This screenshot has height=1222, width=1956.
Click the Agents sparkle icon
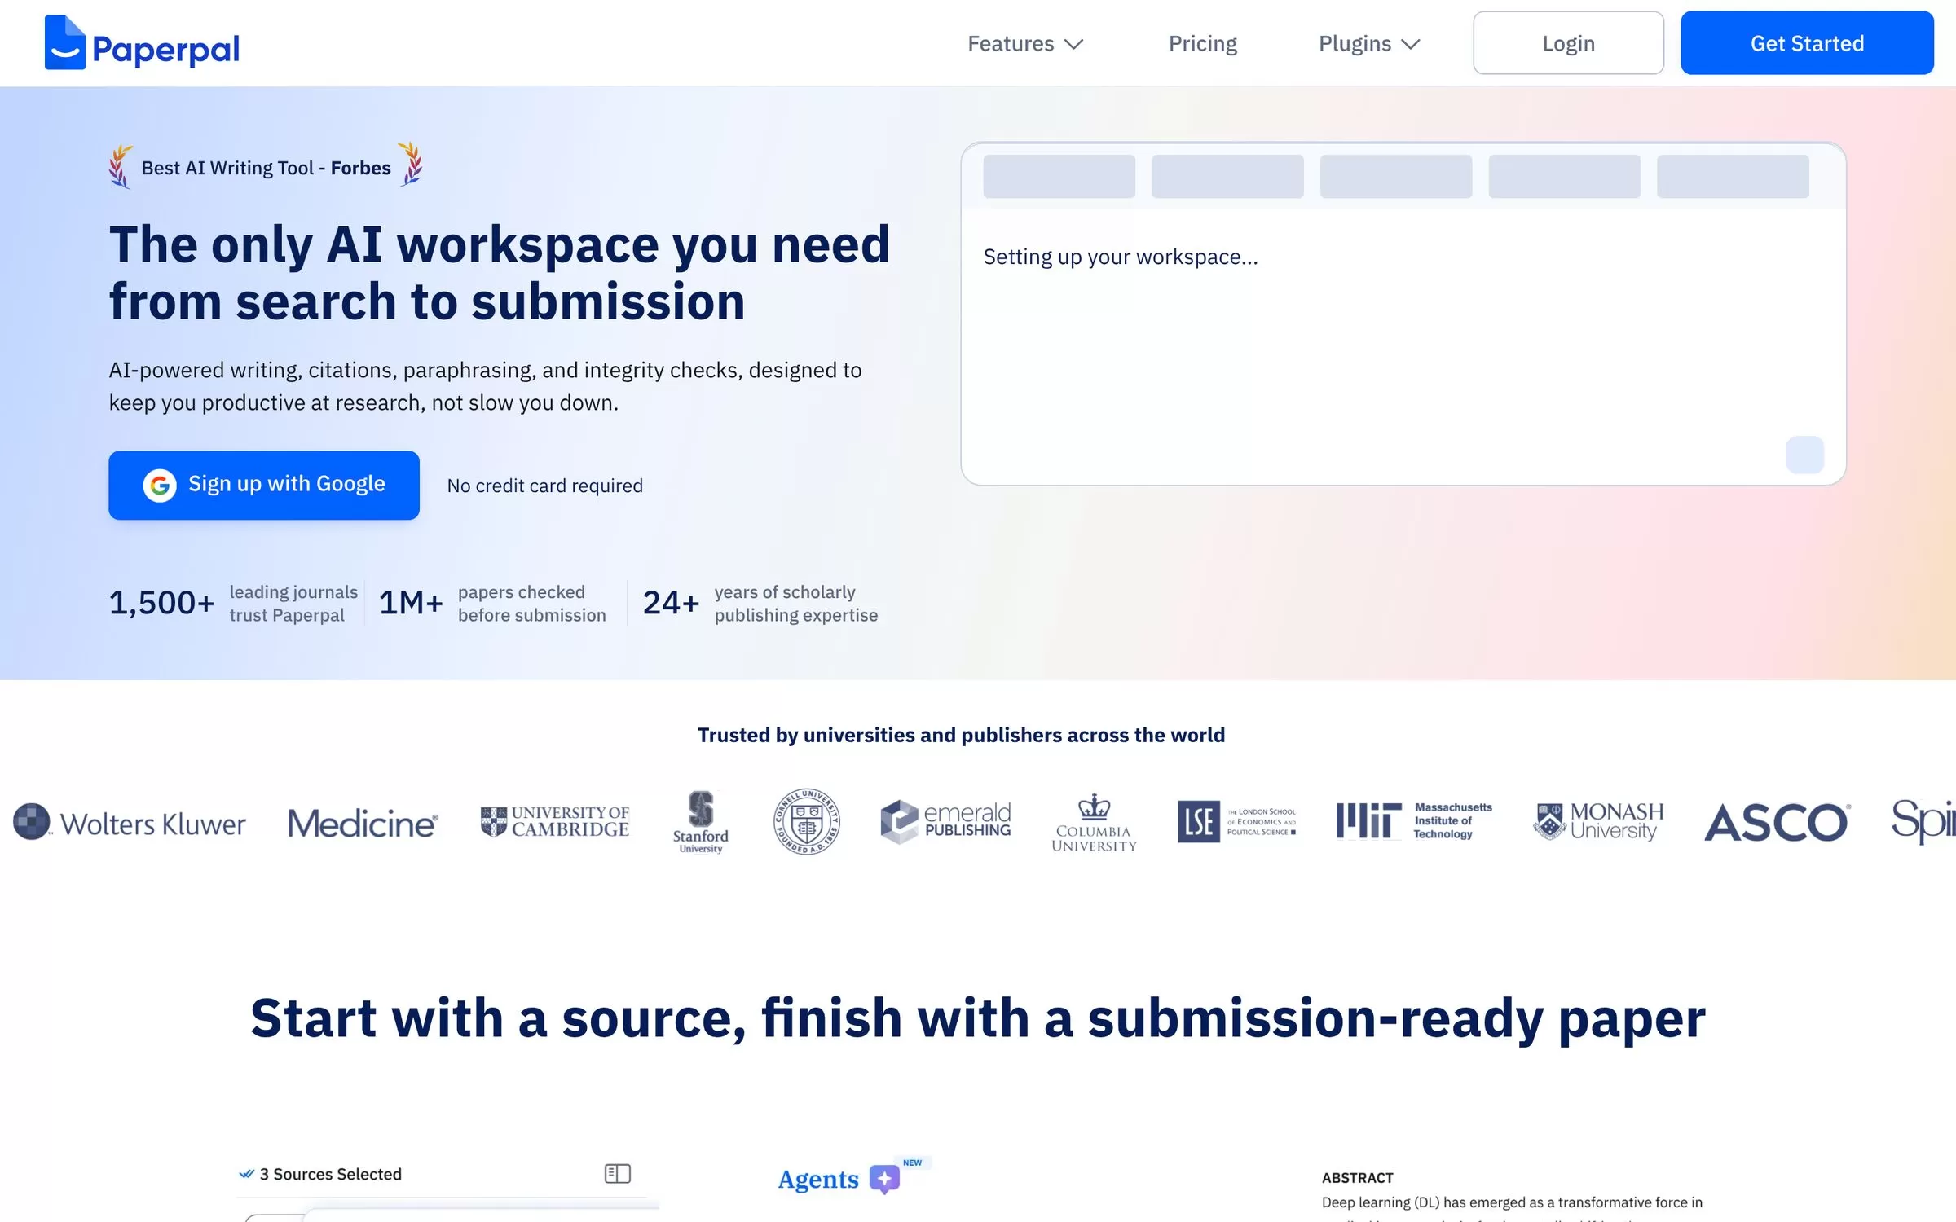tap(884, 1179)
